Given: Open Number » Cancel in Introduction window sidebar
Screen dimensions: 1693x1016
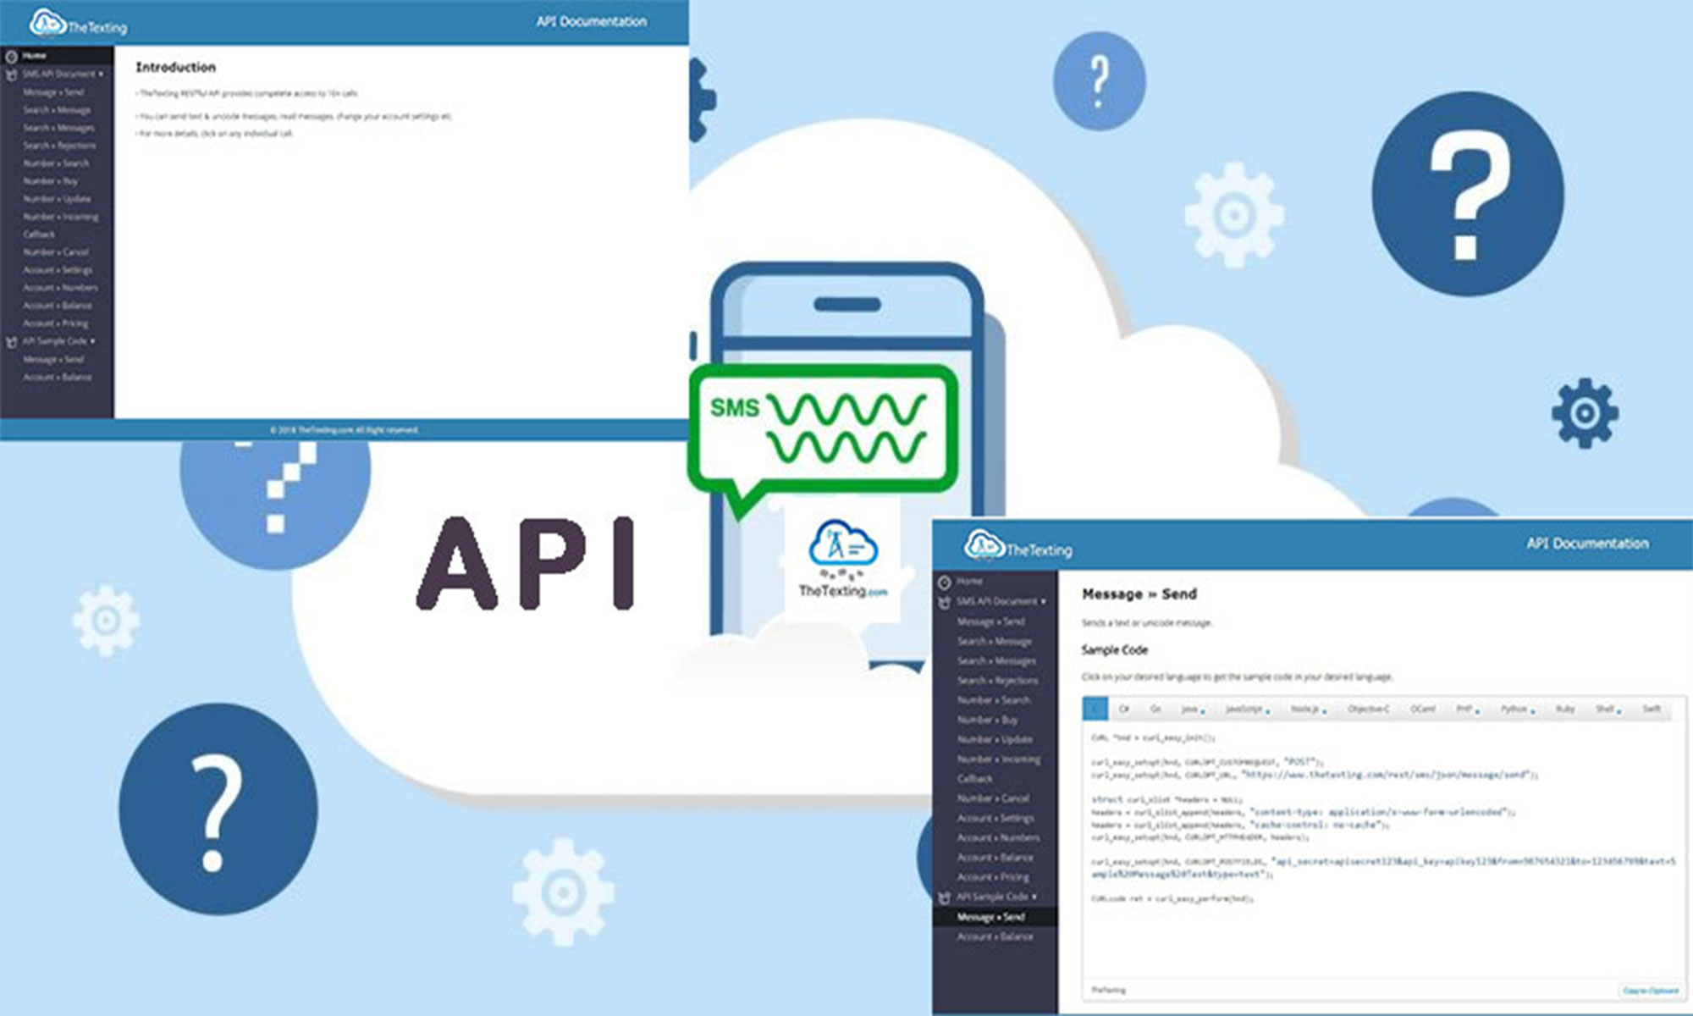Looking at the screenshot, I should [x=56, y=252].
